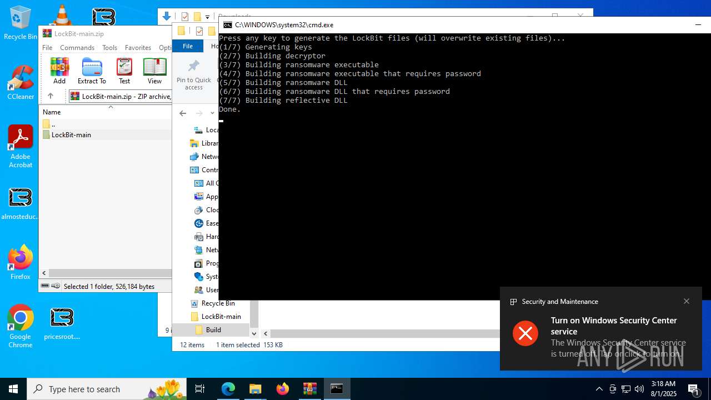Open the Windows Start menu
The height and width of the screenshot is (400, 711).
pos(13,389)
